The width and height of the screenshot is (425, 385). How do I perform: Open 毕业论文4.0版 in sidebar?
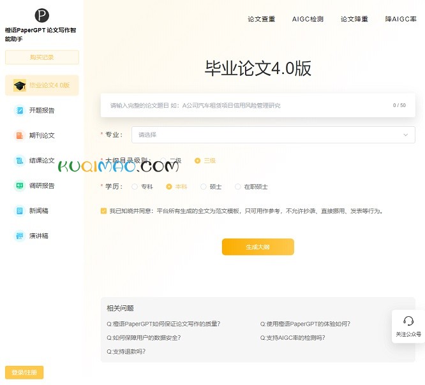tap(41, 85)
